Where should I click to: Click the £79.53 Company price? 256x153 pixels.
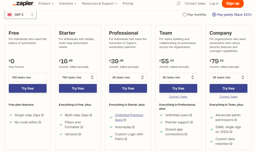pos(216,61)
